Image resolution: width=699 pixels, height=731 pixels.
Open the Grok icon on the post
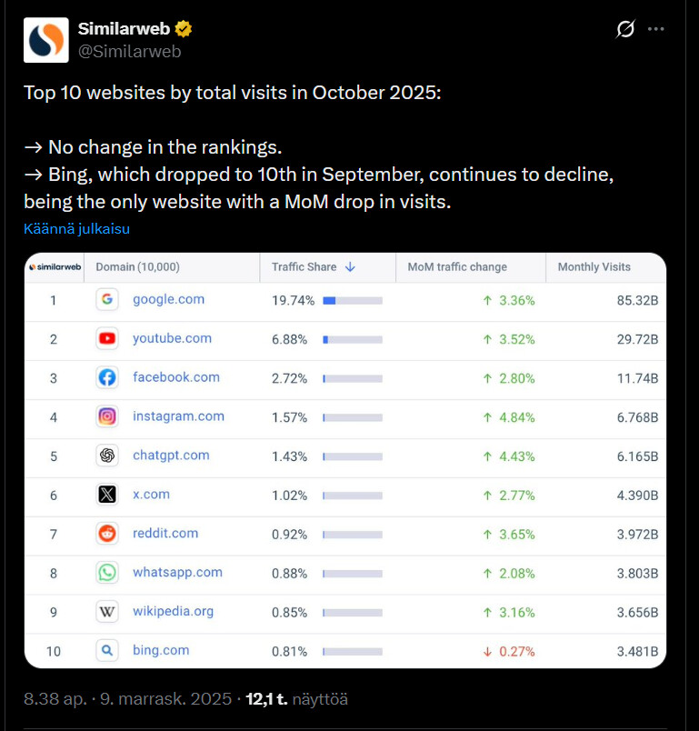pos(625,29)
